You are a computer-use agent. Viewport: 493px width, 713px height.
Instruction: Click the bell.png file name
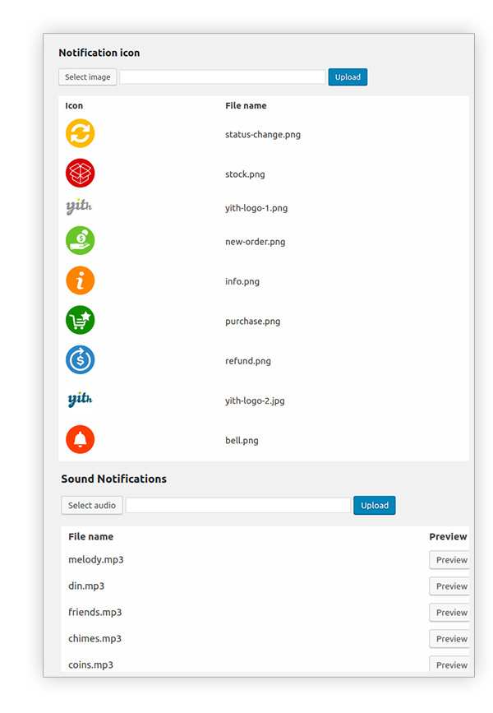(x=242, y=440)
